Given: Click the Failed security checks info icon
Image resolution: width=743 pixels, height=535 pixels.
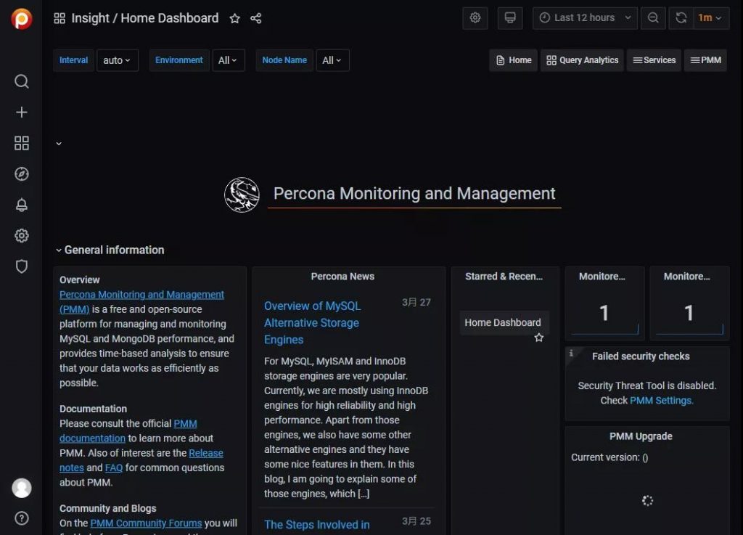Looking at the screenshot, I should [571, 353].
